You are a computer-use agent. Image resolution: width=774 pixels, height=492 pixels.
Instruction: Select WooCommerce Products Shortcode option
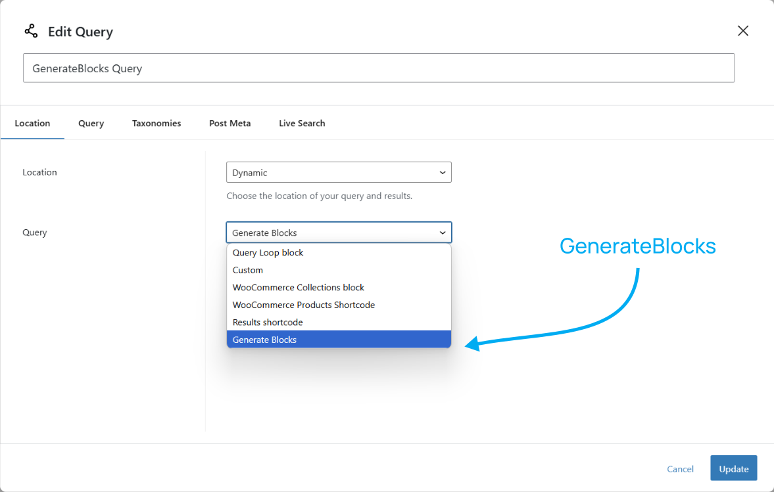pyautogui.click(x=339, y=305)
